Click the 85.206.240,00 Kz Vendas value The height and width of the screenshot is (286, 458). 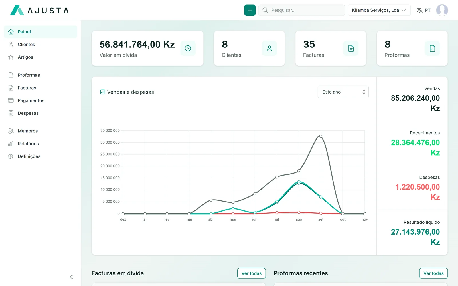(x=415, y=103)
